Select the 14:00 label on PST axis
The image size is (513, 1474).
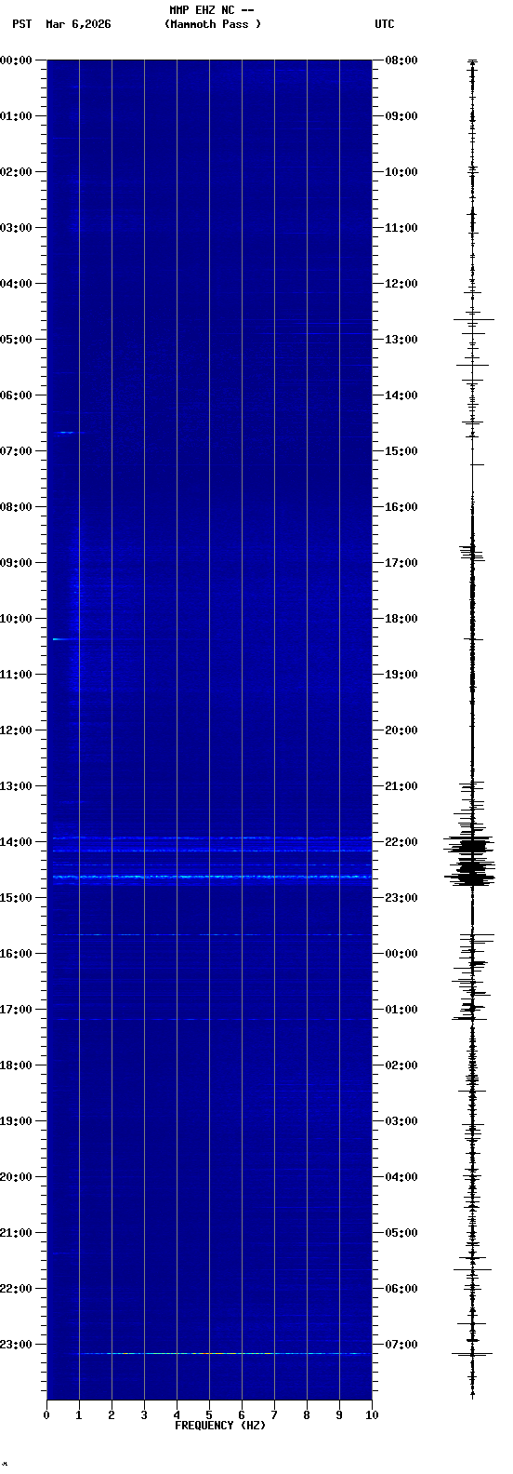point(16,842)
